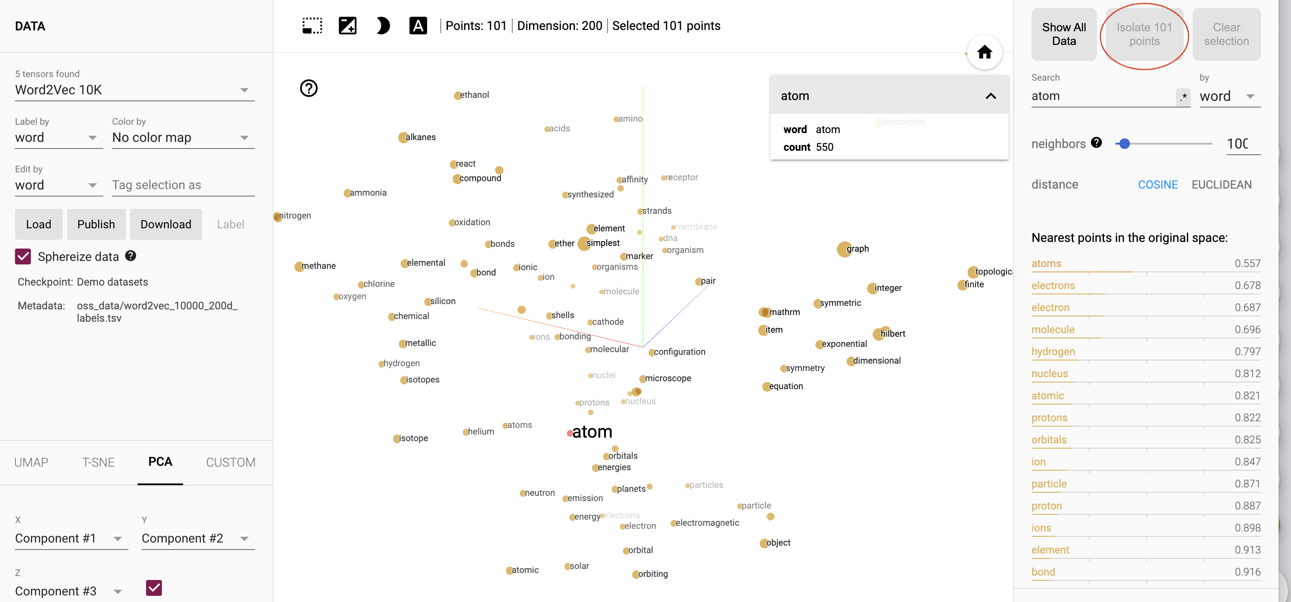Click the text label toggle icon

tap(418, 26)
